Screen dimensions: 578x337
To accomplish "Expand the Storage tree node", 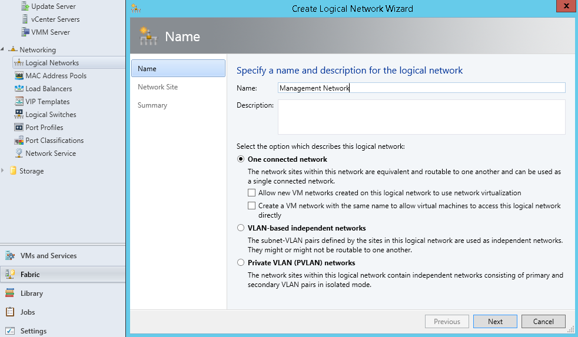I will (2, 171).
